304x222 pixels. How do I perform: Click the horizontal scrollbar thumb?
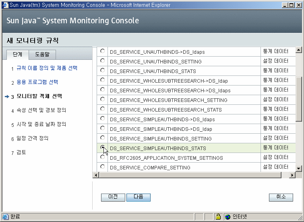point(190,175)
